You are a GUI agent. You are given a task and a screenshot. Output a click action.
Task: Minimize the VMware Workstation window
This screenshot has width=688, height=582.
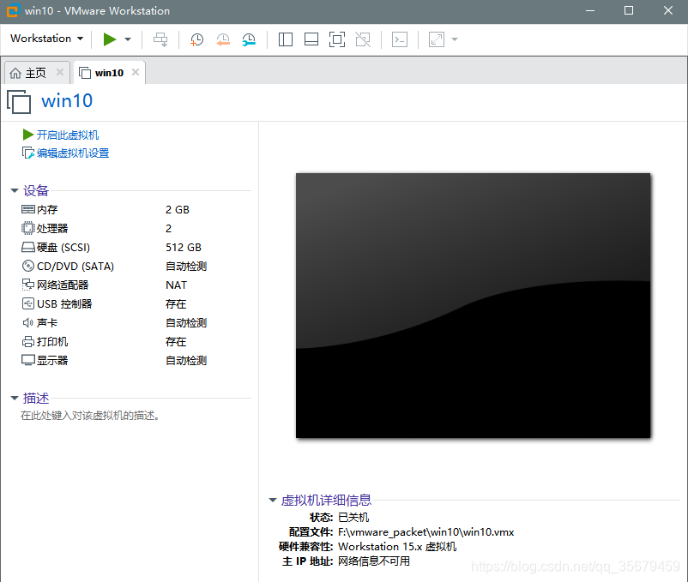(x=590, y=10)
